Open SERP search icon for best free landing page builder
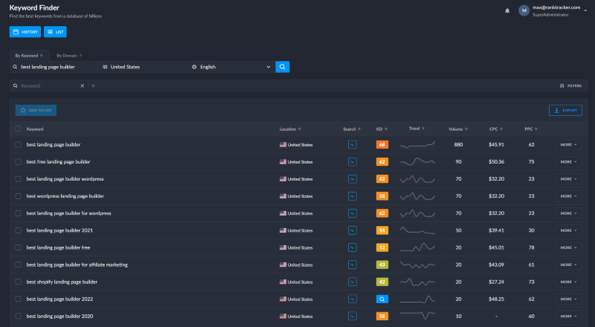595x327 pixels. (352, 161)
